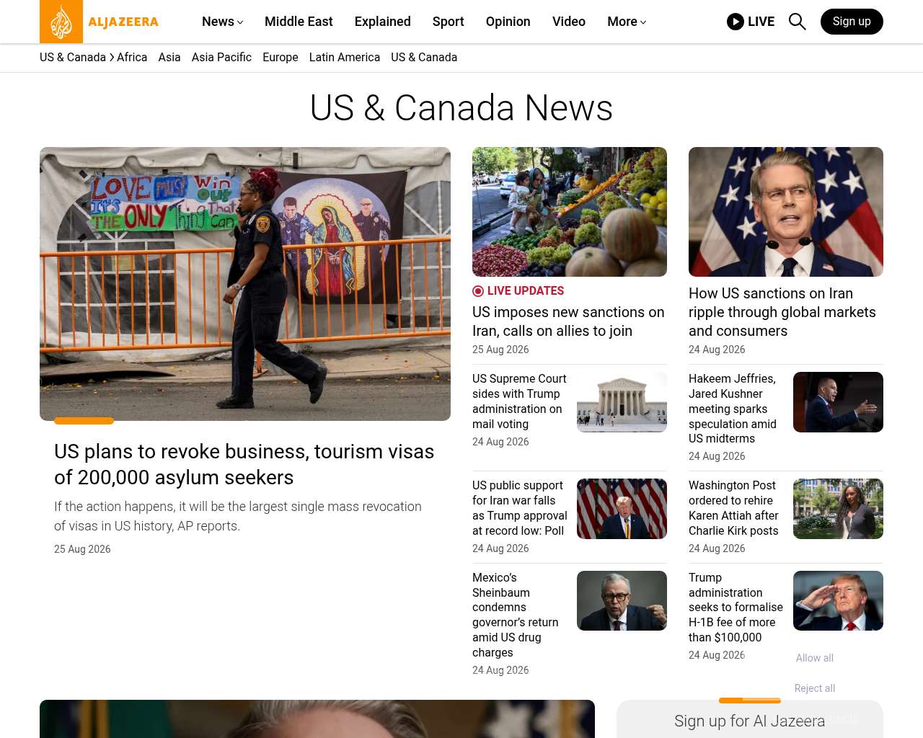Click Reject all cookies
Viewport: 923px width, 738px height.
point(815,688)
